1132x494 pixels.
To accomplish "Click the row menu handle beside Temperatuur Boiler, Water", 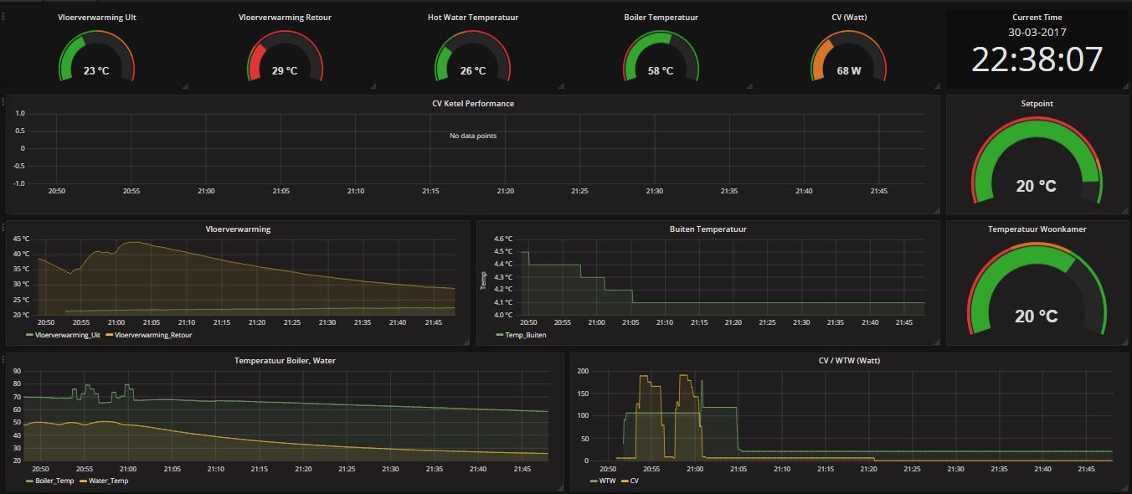I will 3,360.
